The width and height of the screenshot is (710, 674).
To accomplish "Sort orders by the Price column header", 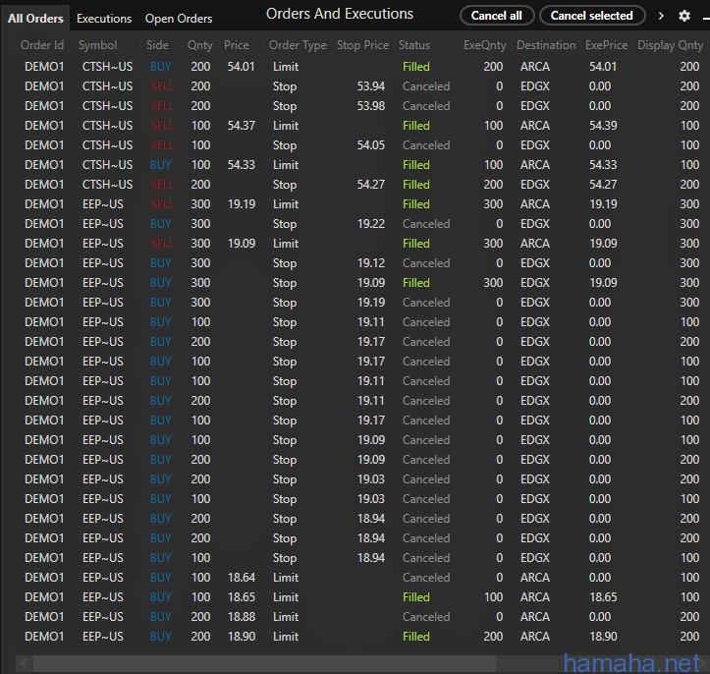I will pos(237,45).
